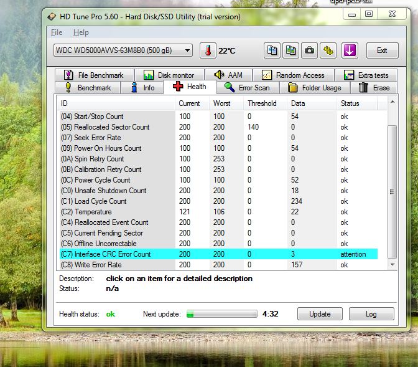Click the Update button
The width and height of the screenshot is (418, 367).
(x=320, y=314)
